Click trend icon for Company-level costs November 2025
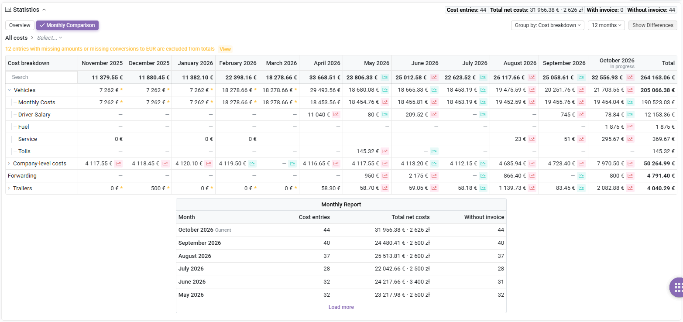The width and height of the screenshot is (683, 322). 118,164
